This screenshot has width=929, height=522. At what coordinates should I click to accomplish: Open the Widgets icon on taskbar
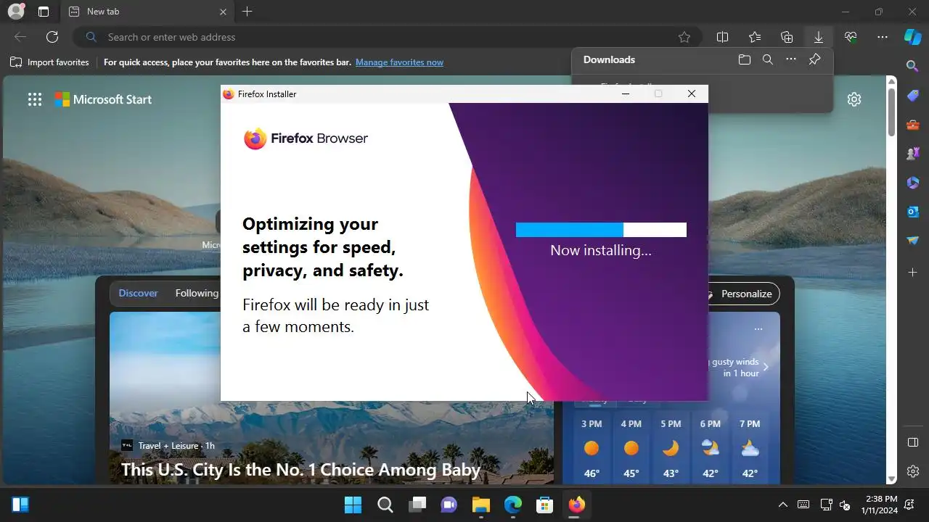pyautogui.click(x=20, y=505)
